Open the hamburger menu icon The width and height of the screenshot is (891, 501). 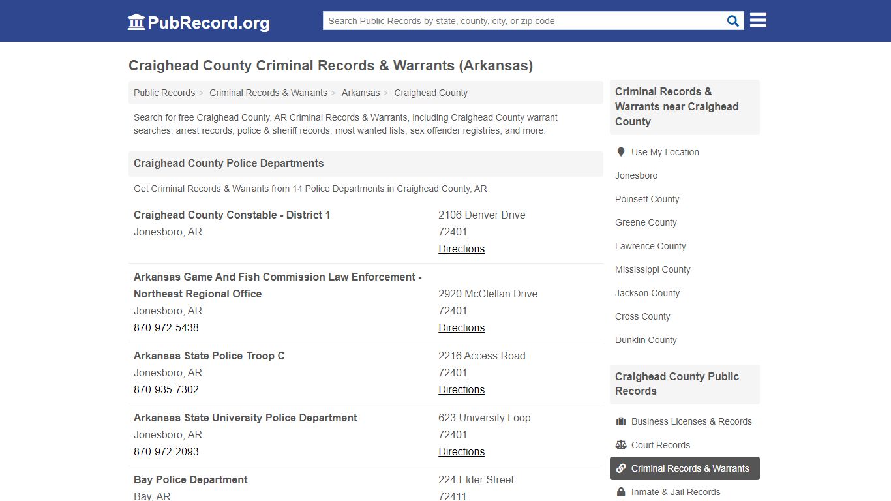pos(758,20)
